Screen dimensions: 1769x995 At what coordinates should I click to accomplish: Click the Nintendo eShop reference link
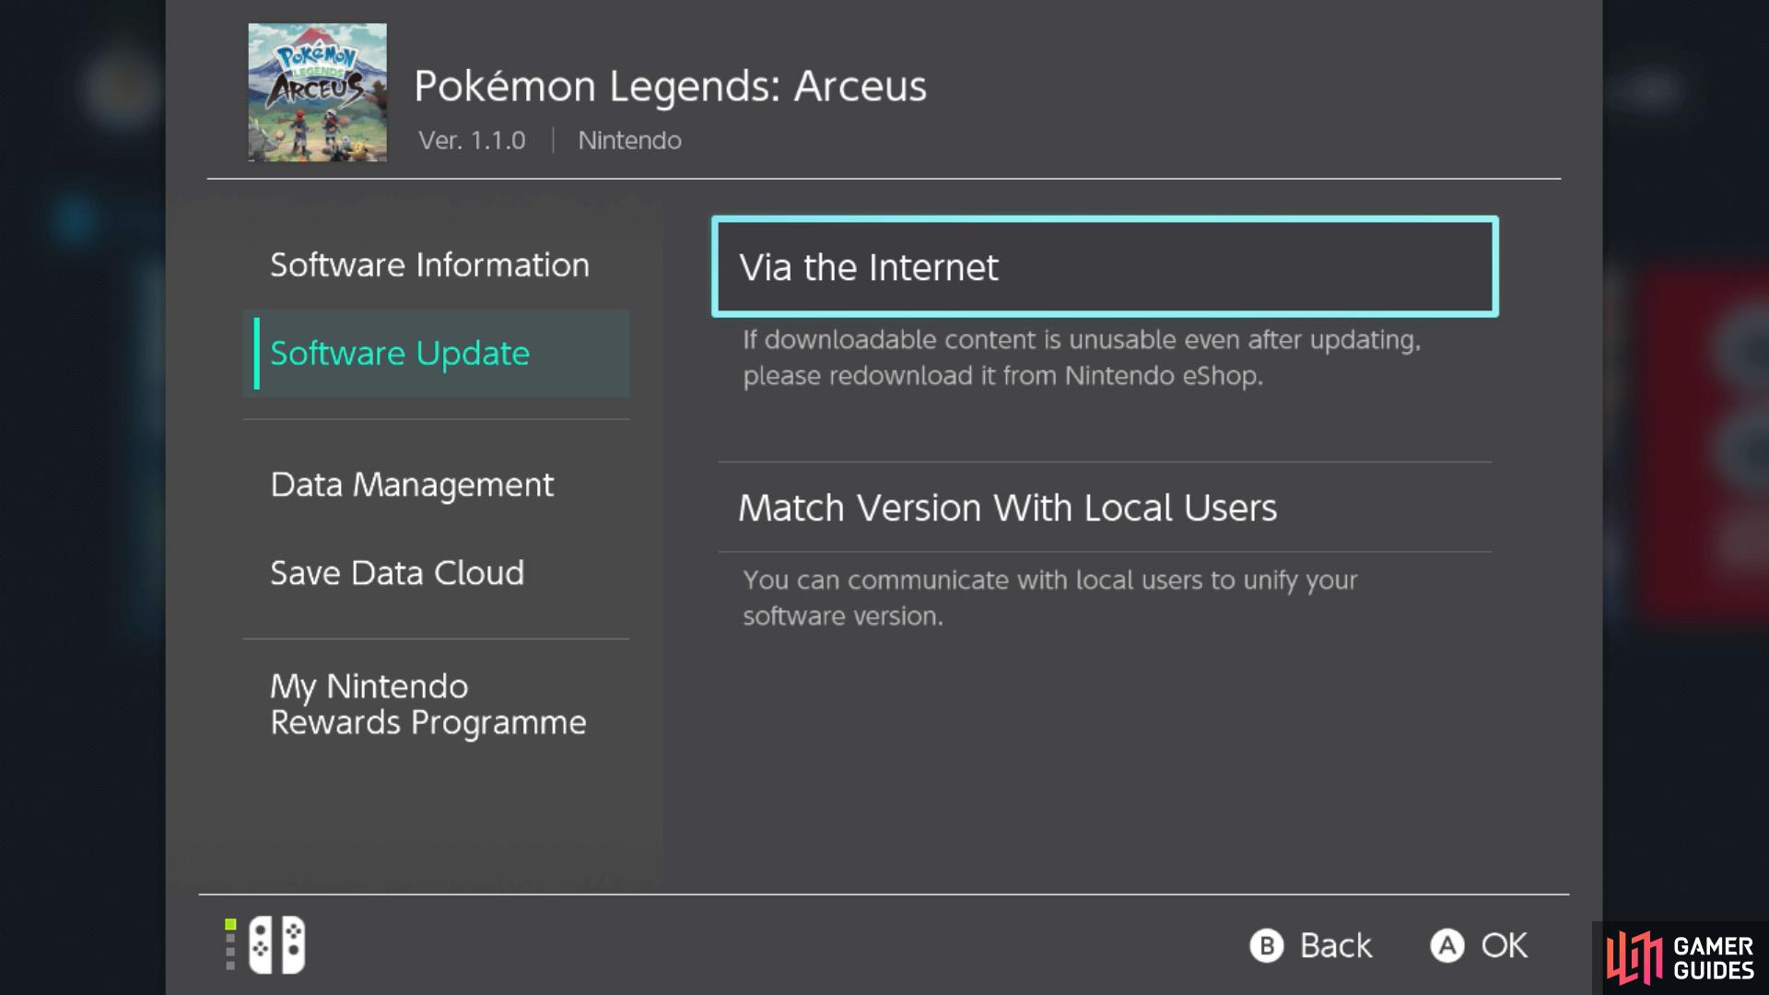click(1158, 374)
